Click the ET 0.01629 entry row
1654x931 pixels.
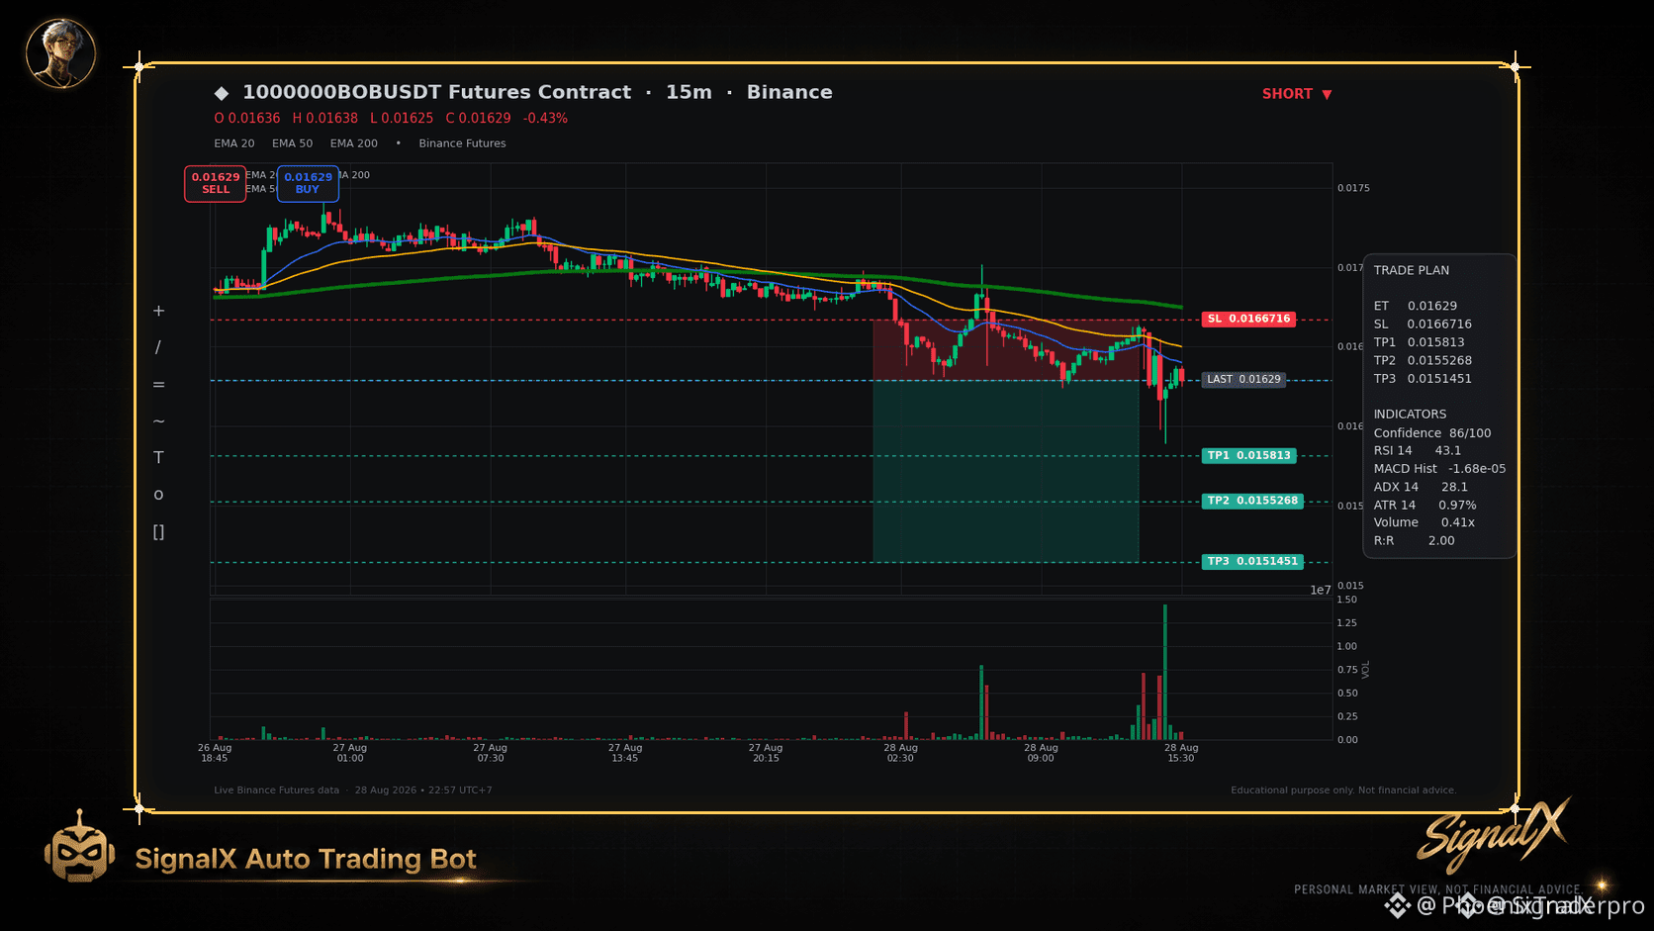pyautogui.click(x=1415, y=306)
